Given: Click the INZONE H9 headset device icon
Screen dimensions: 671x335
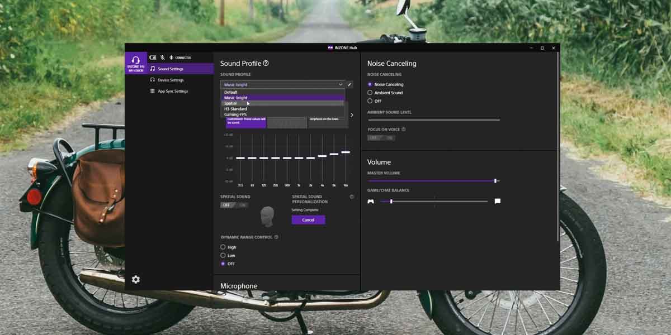Looking at the screenshot, I should click(x=135, y=63).
